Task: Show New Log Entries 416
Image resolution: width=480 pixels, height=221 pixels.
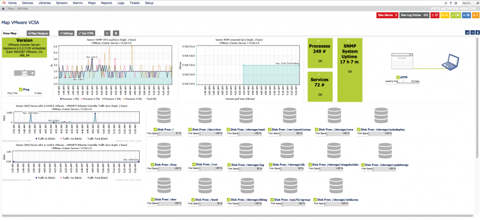Action: [415, 15]
